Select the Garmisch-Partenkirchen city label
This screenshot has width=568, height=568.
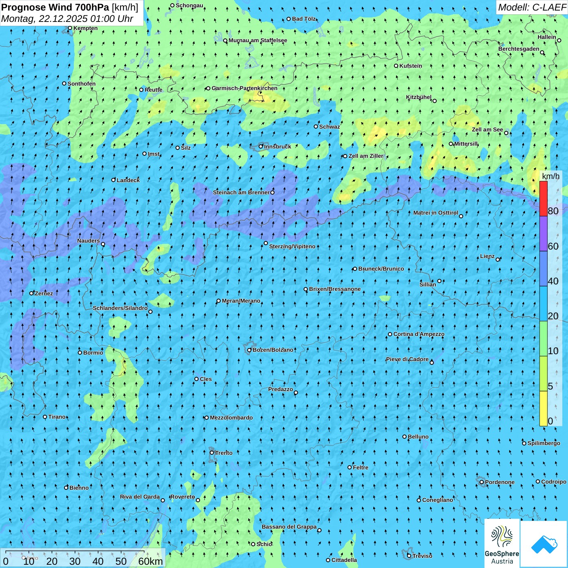(x=245, y=88)
